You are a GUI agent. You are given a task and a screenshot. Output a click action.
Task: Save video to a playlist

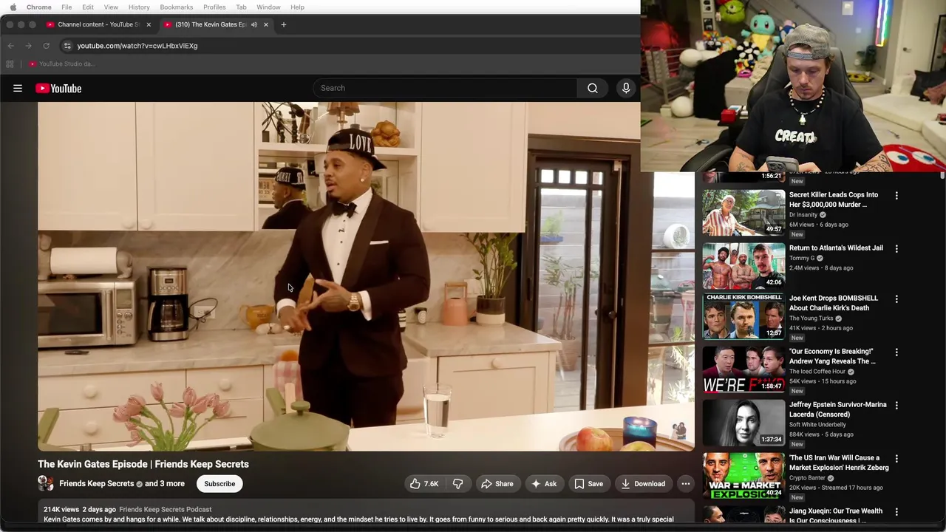(588, 484)
